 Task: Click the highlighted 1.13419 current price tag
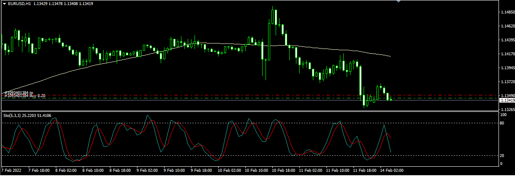click(507, 100)
